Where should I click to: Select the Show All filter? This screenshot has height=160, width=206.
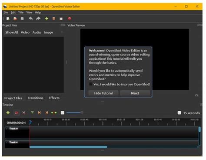12,32
